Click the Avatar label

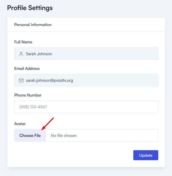click(x=20, y=124)
